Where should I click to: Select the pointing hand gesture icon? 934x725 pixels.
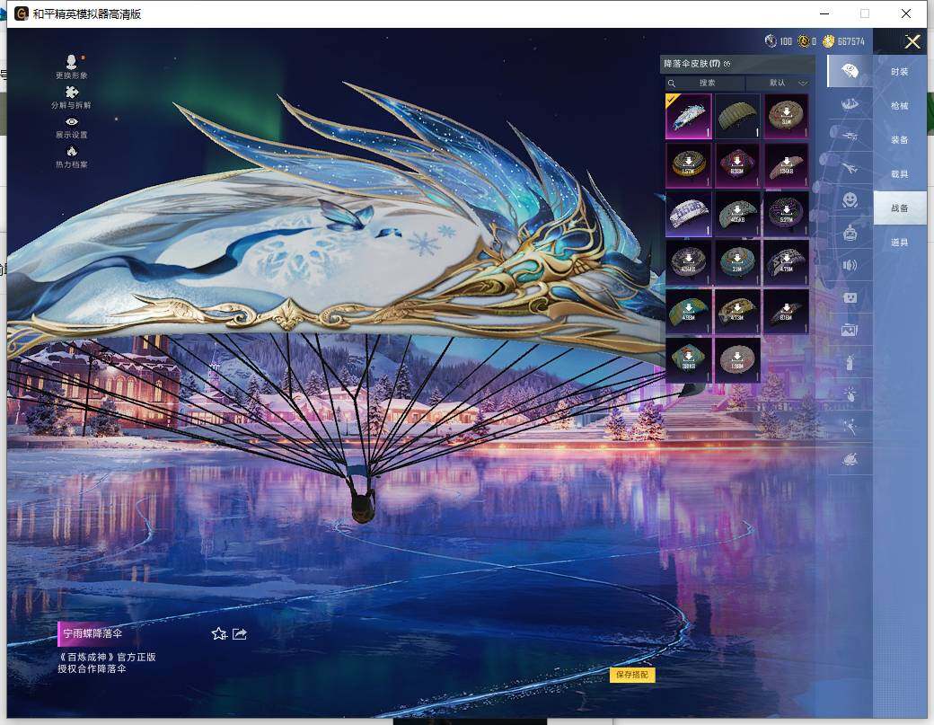tap(850, 393)
